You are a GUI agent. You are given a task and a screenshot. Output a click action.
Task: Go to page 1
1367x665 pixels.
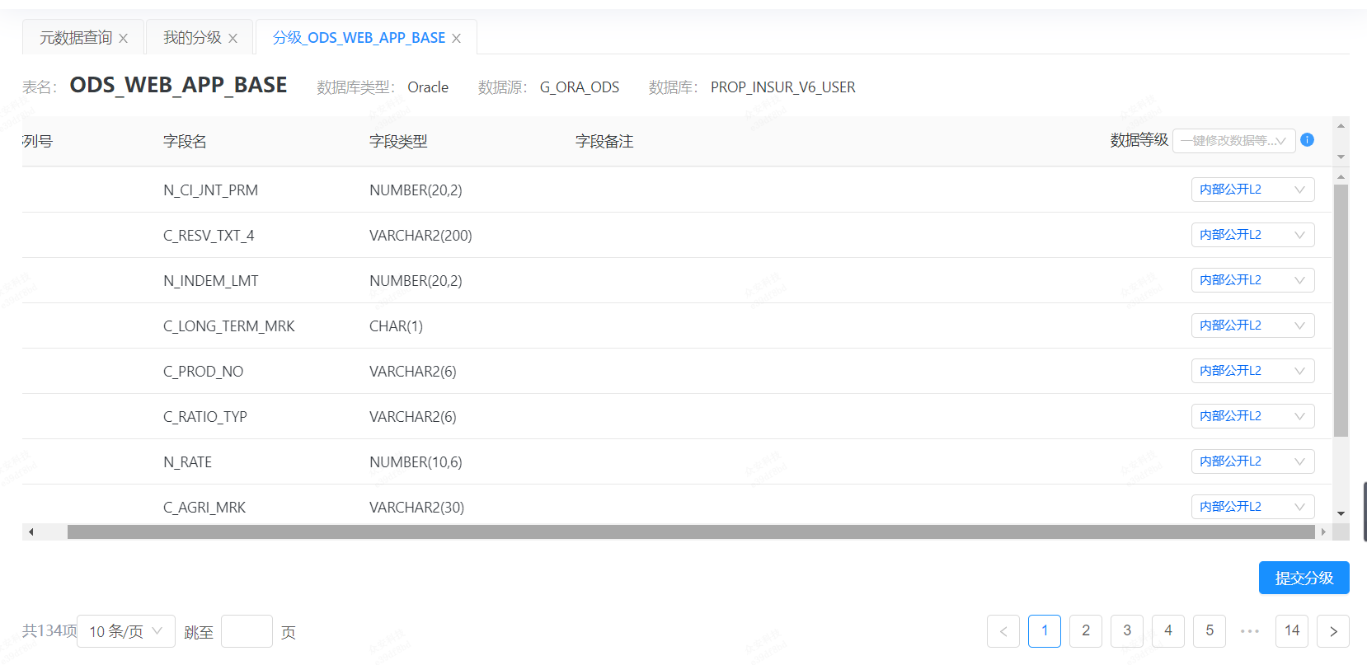pyautogui.click(x=1045, y=631)
